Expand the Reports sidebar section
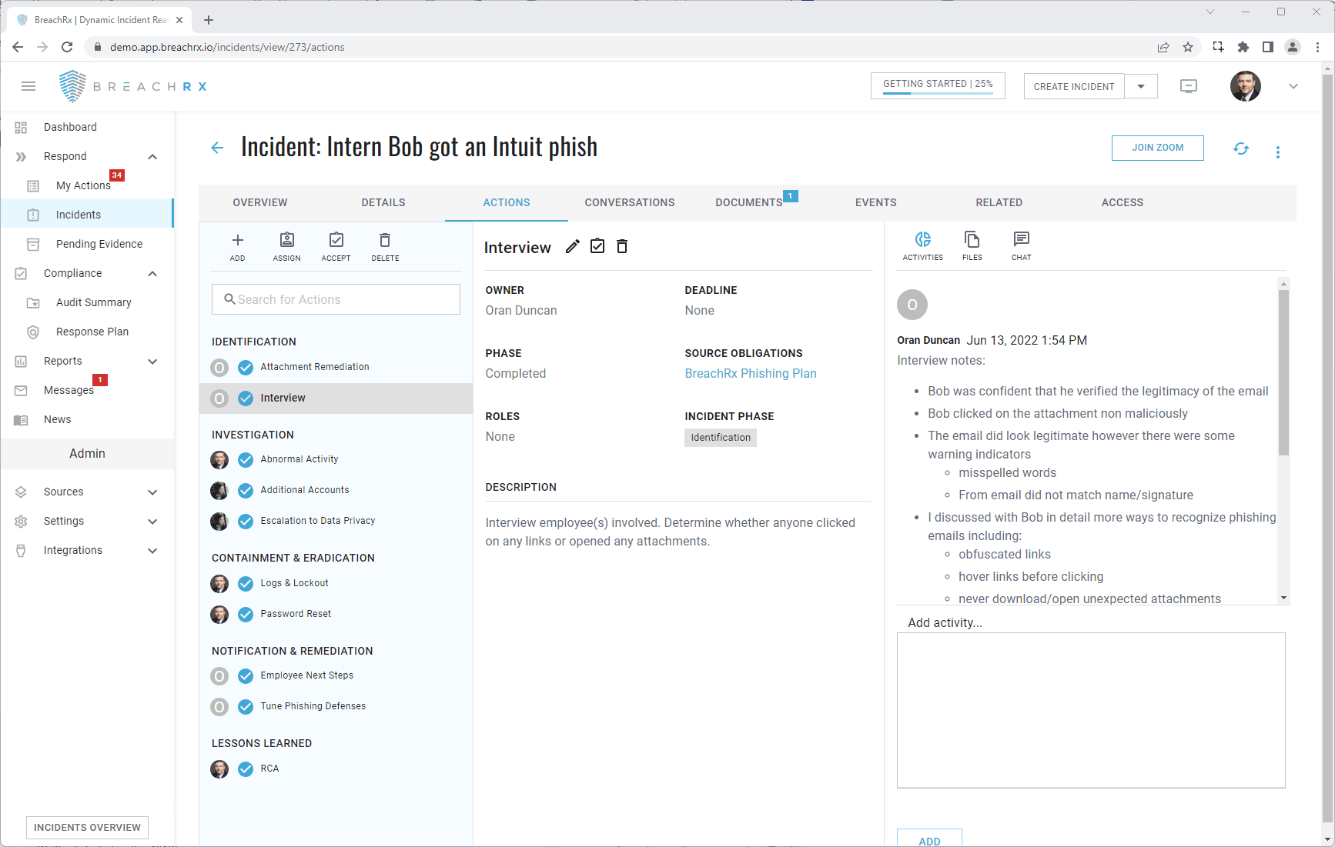1335x847 pixels. (152, 362)
